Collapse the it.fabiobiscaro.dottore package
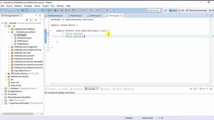Viewport: 214px width, 120px height. tap(9, 32)
